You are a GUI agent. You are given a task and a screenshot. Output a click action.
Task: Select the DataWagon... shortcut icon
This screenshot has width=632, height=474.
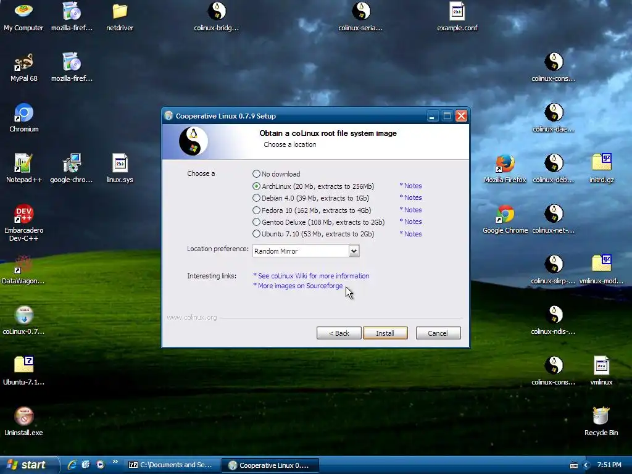click(x=23, y=270)
